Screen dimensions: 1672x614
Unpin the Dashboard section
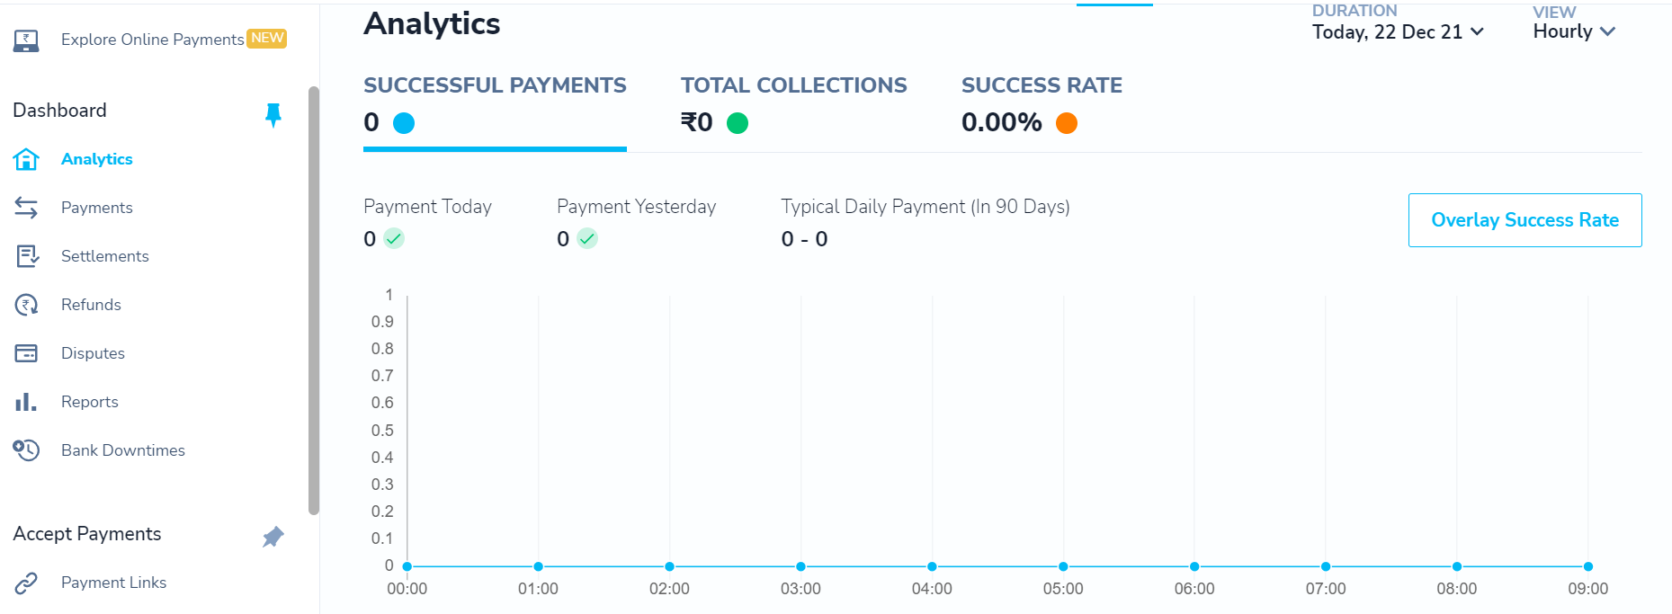point(273,114)
